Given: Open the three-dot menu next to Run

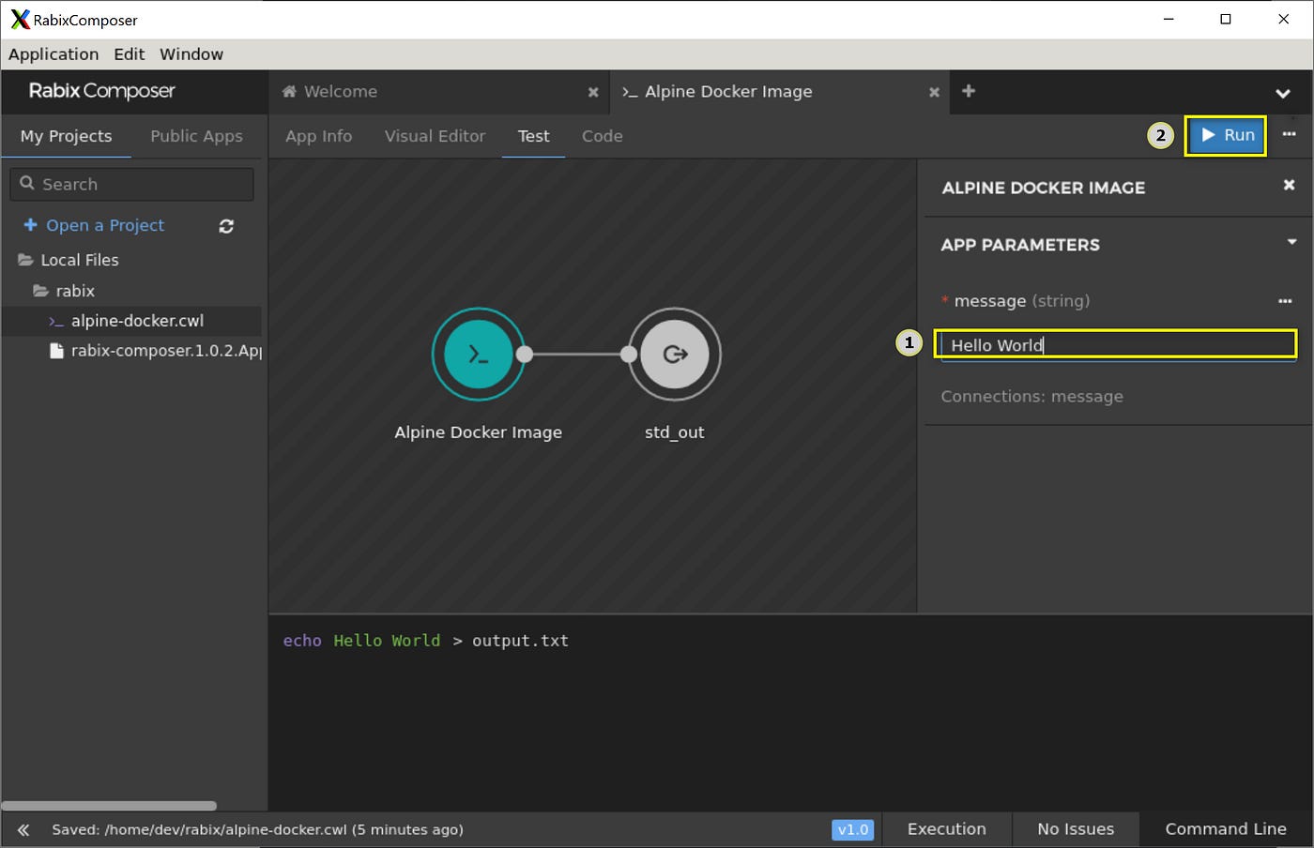Looking at the screenshot, I should pos(1290,134).
